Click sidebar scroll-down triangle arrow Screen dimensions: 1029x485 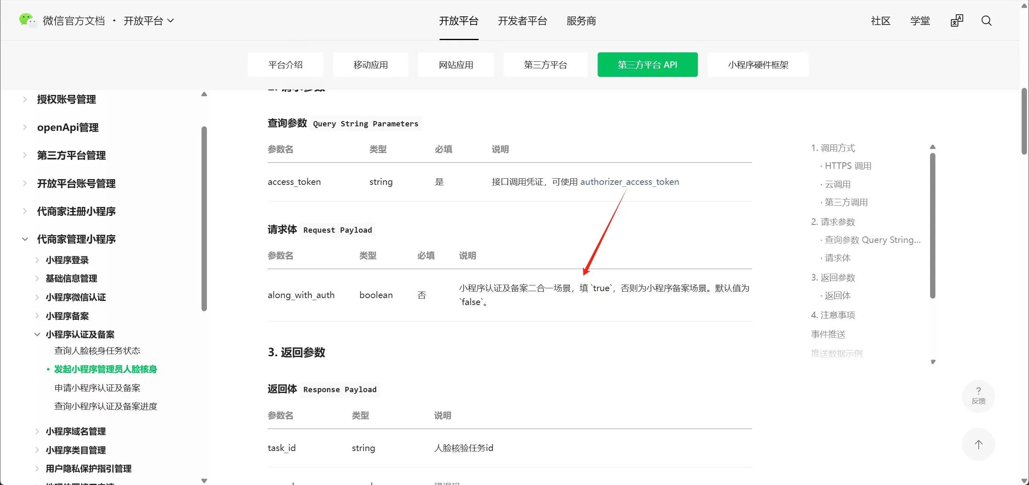[x=204, y=481]
